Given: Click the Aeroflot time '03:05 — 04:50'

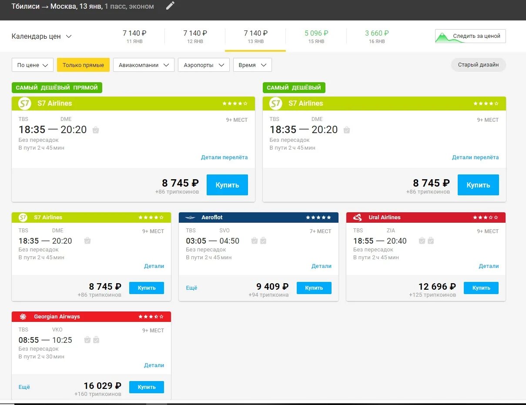Looking at the screenshot, I should tap(213, 241).
